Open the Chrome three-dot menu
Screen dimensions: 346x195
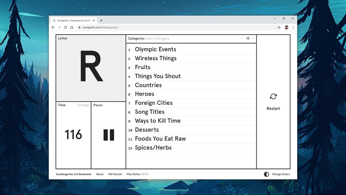tap(293, 27)
